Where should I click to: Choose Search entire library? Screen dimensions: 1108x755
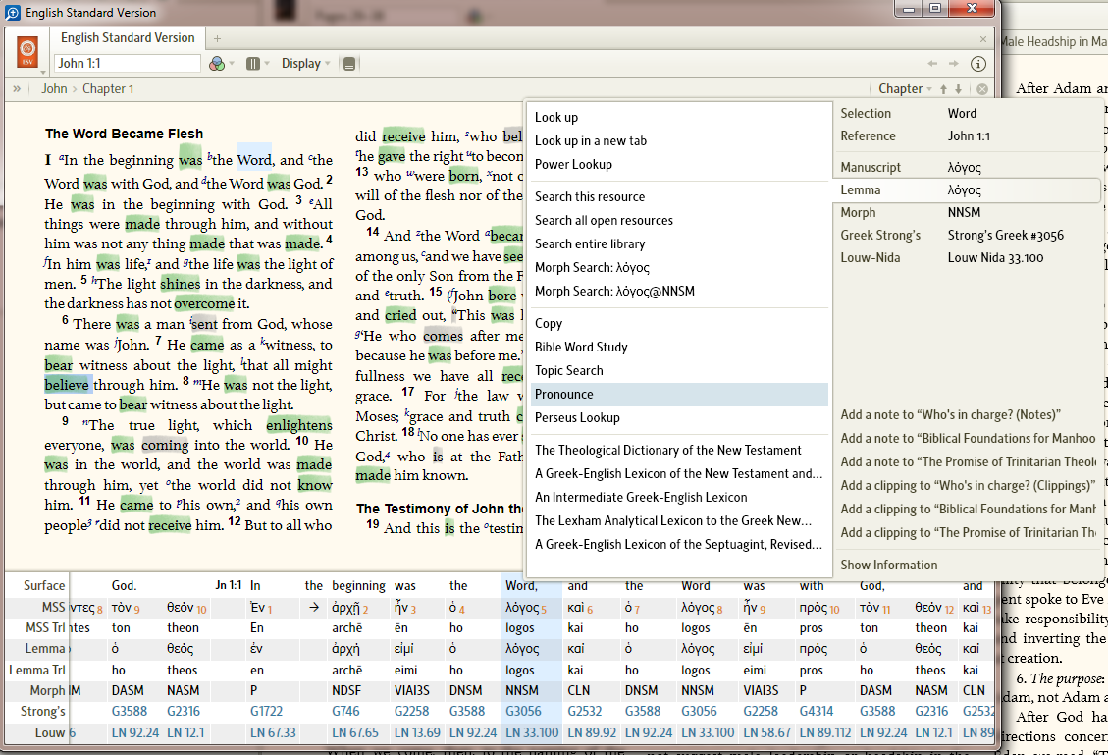point(679,243)
